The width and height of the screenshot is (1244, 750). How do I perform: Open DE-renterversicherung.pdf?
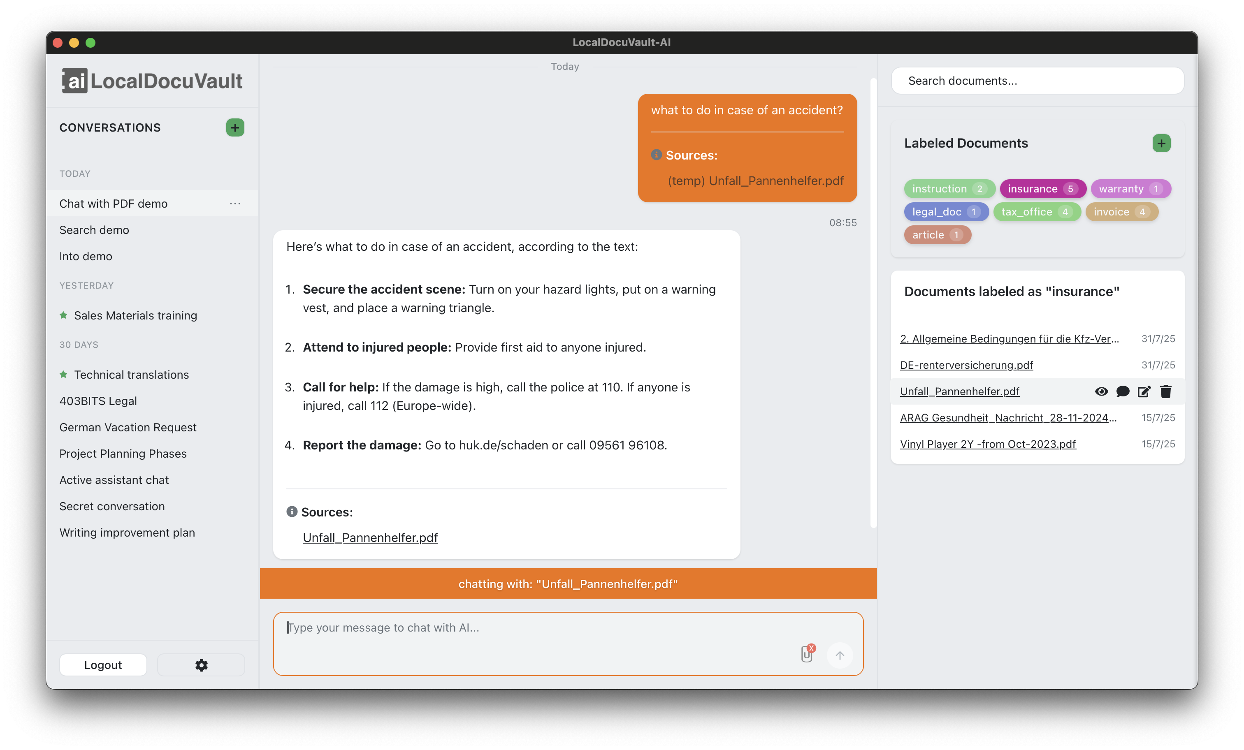(966, 365)
